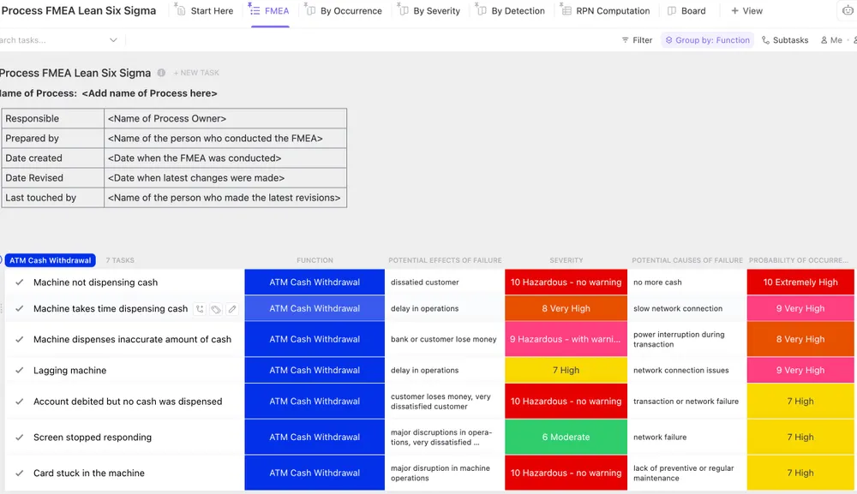The image size is (857, 494).
Task: Toggle completion checkmark on "Card stuck in the machine"
Action: coord(19,473)
